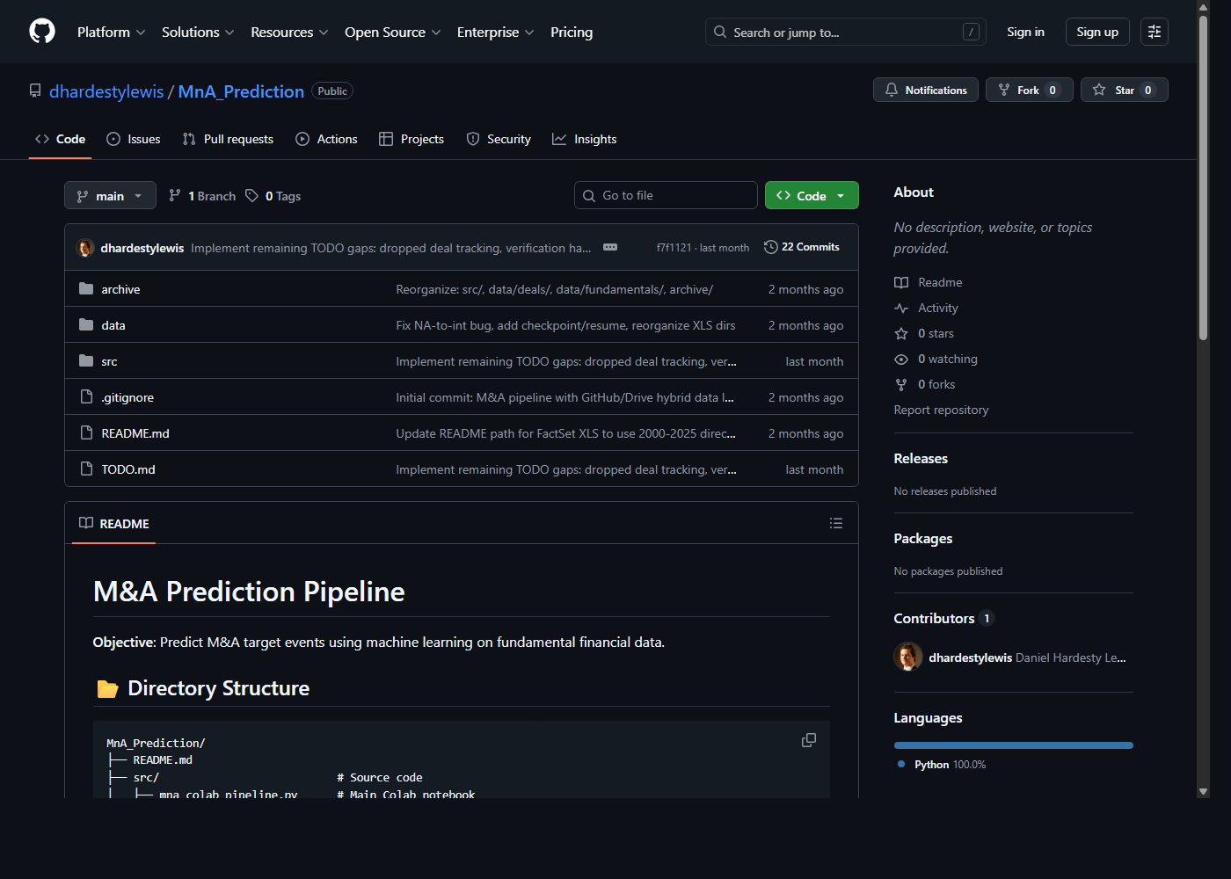Open the Insights tab
Screen dimensions: 1231x879
click(x=584, y=139)
